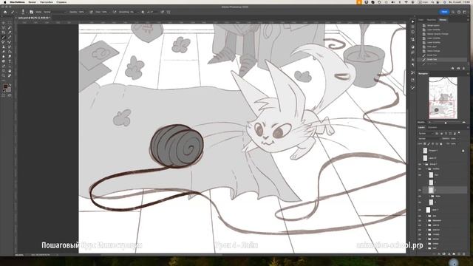This screenshot has height=266, width=473.
Task: Open layer filter kind dropdown
Action: (426, 133)
